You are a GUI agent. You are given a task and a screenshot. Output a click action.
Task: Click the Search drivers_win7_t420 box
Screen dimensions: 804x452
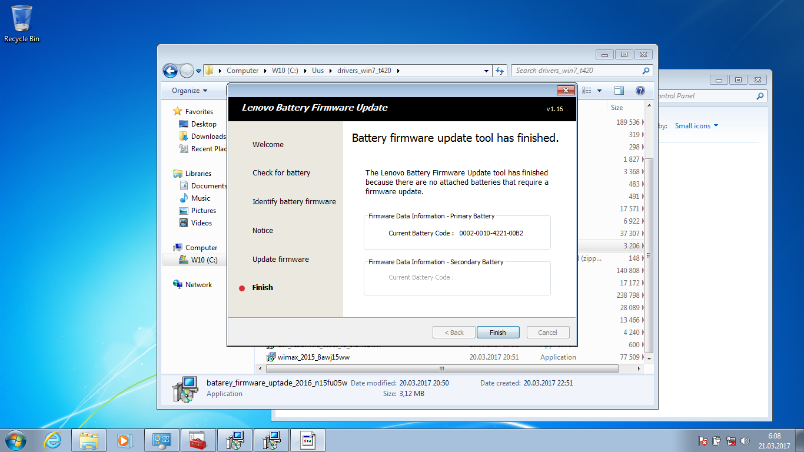click(576, 71)
